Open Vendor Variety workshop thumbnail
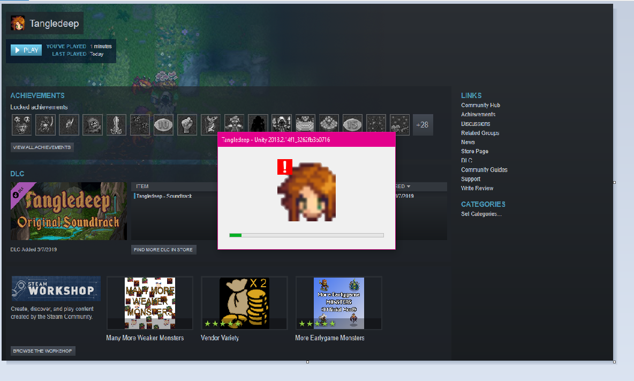634x381 pixels. tap(244, 303)
